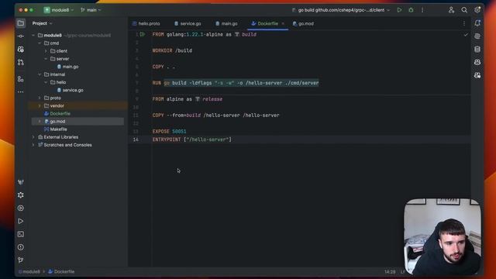Switch to the service.go tab
The image size is (496, 279).
(188, 23)
